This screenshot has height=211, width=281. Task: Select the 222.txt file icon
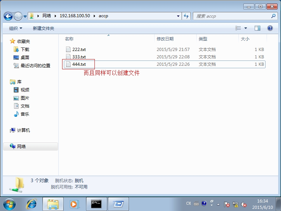[68, 49]
